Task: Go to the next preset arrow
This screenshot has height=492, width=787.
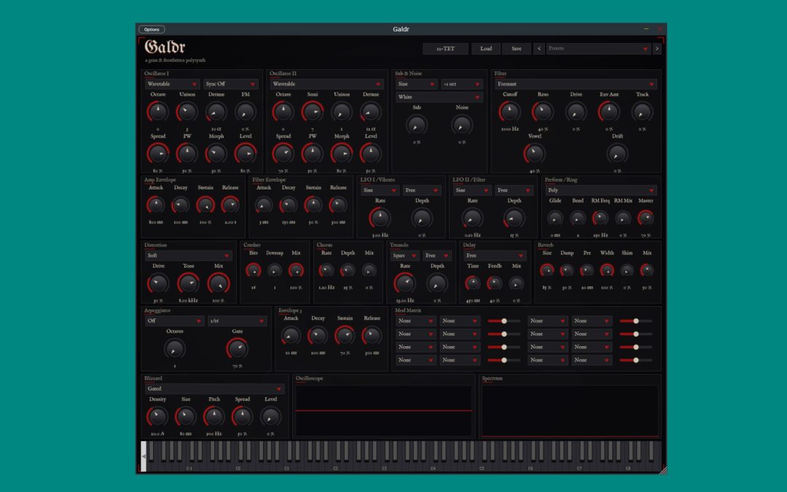Action: [657, 49]
